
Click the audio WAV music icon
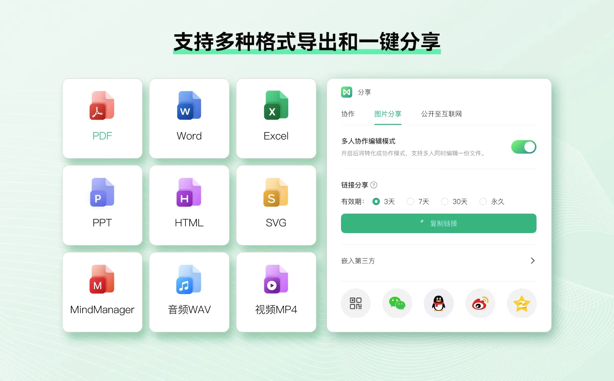pyautogui.click(x=189, y=279)
